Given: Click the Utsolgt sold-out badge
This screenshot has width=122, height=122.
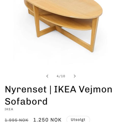Looking at the screenshot, I should click(78, 119).
